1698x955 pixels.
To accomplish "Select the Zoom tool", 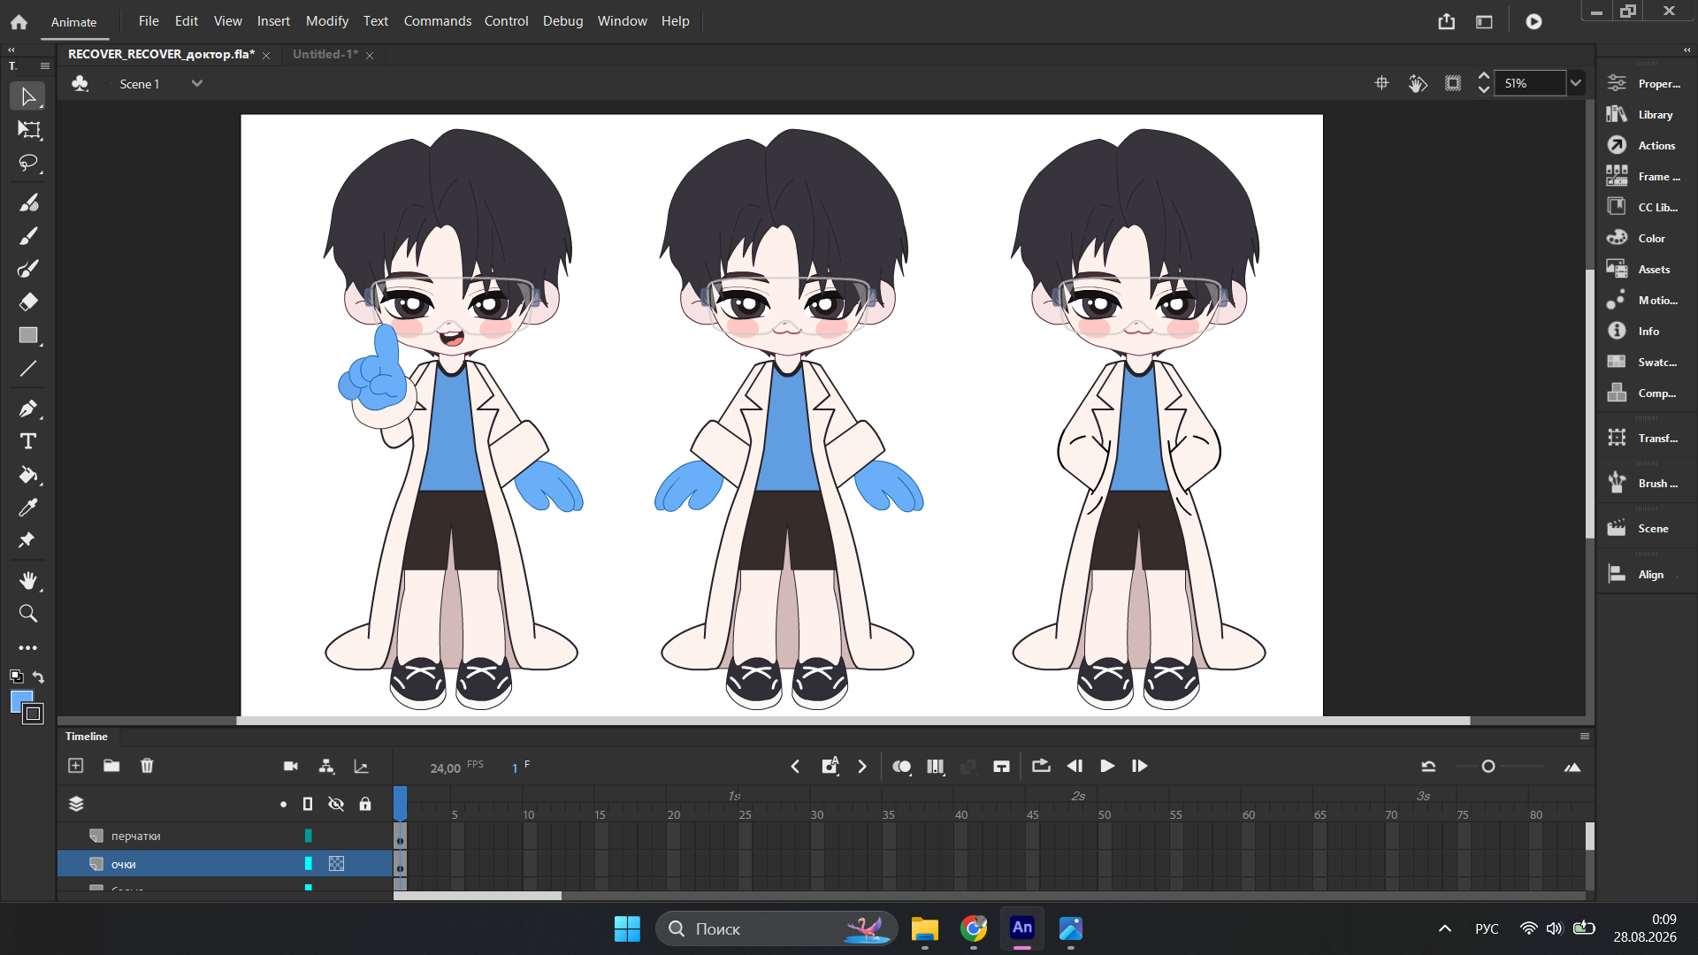I will 28,613.
